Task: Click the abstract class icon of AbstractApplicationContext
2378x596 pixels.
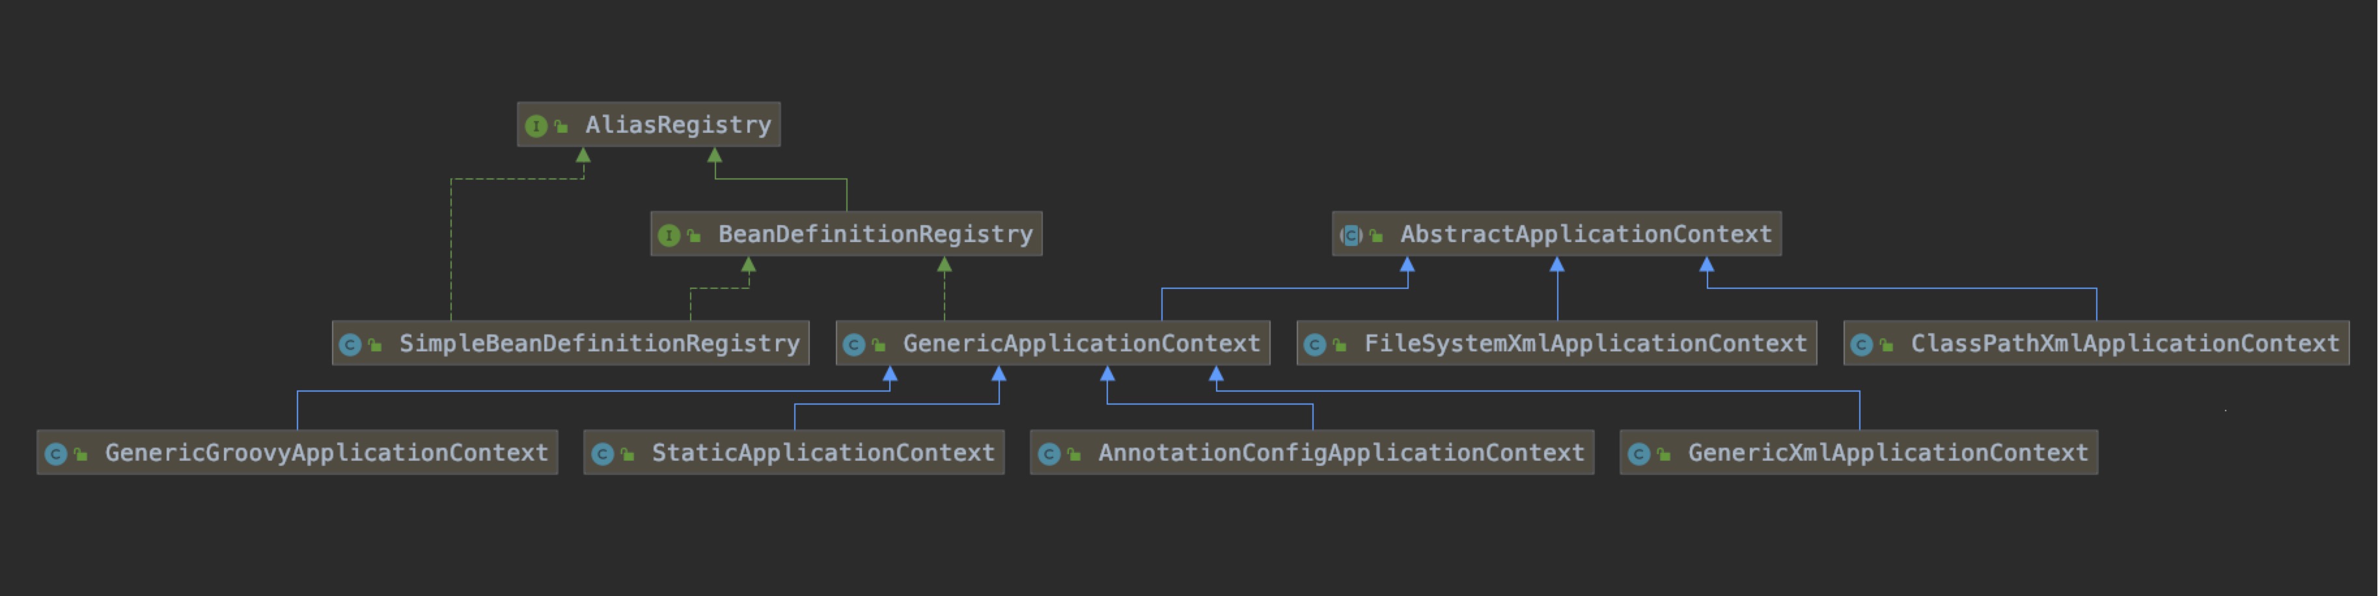Action: [x=1351, y=236]
